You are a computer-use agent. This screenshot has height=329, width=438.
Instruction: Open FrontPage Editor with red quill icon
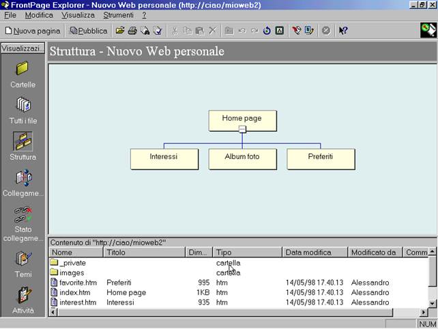pyautogui.click(x=296, y=31)
